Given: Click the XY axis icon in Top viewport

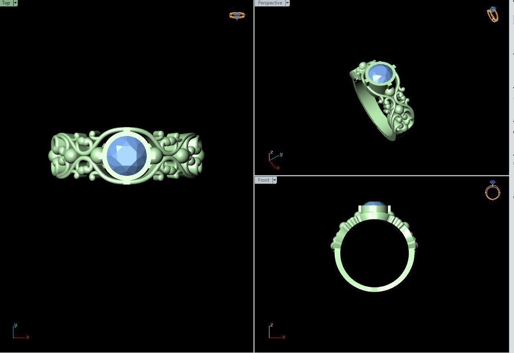Looking at the screenshot, I should point(20,331).
